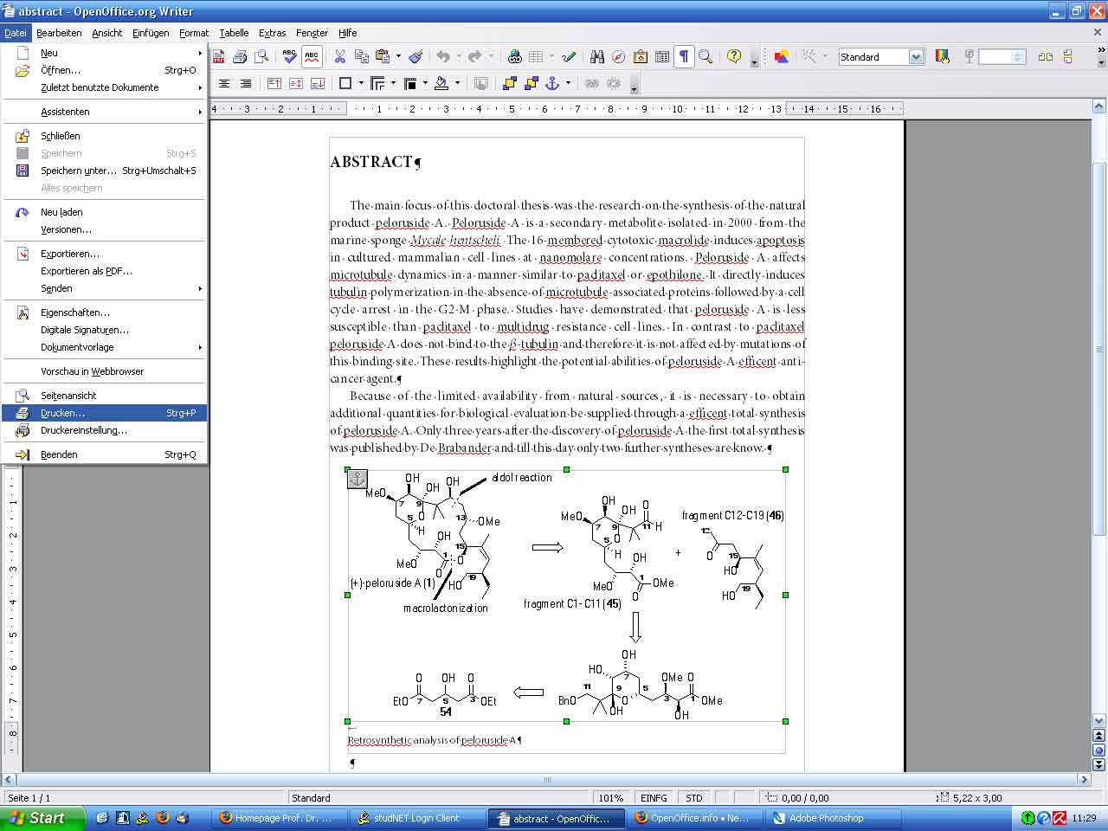Click the Paste clipboard icon
The image size is (1108, 831).
coord(383,56)
